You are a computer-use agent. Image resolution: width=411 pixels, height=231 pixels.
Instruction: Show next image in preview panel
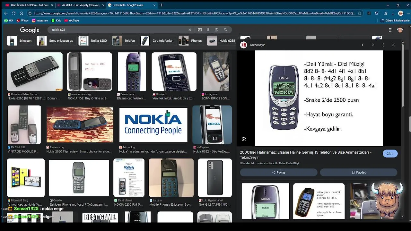point(373,45)
